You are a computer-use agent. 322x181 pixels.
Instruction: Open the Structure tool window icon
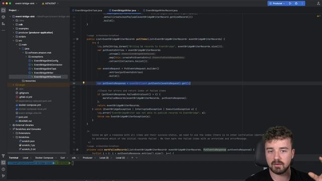click(x=4, y=24)
